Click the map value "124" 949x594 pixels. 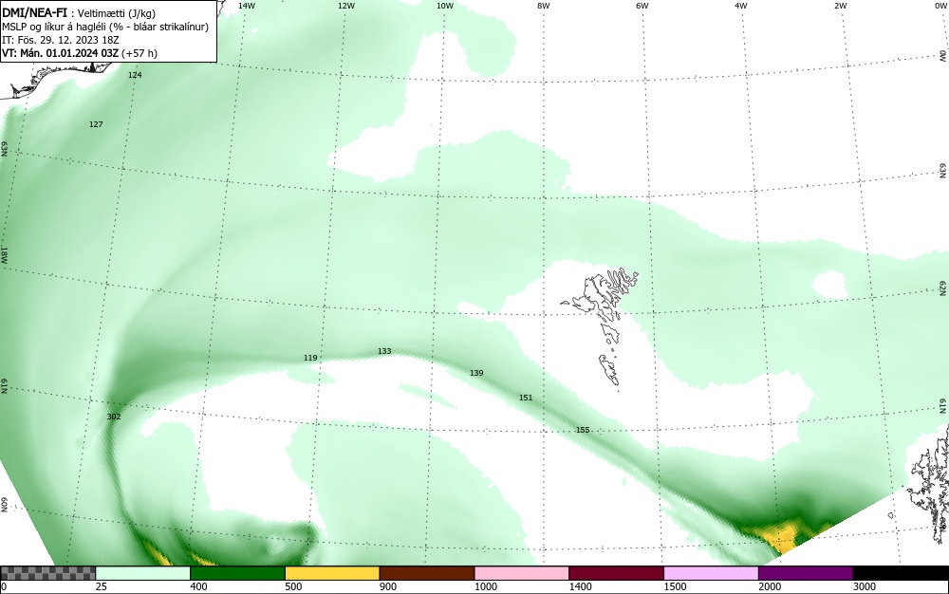pyautogui.click(x=135, y=75)
